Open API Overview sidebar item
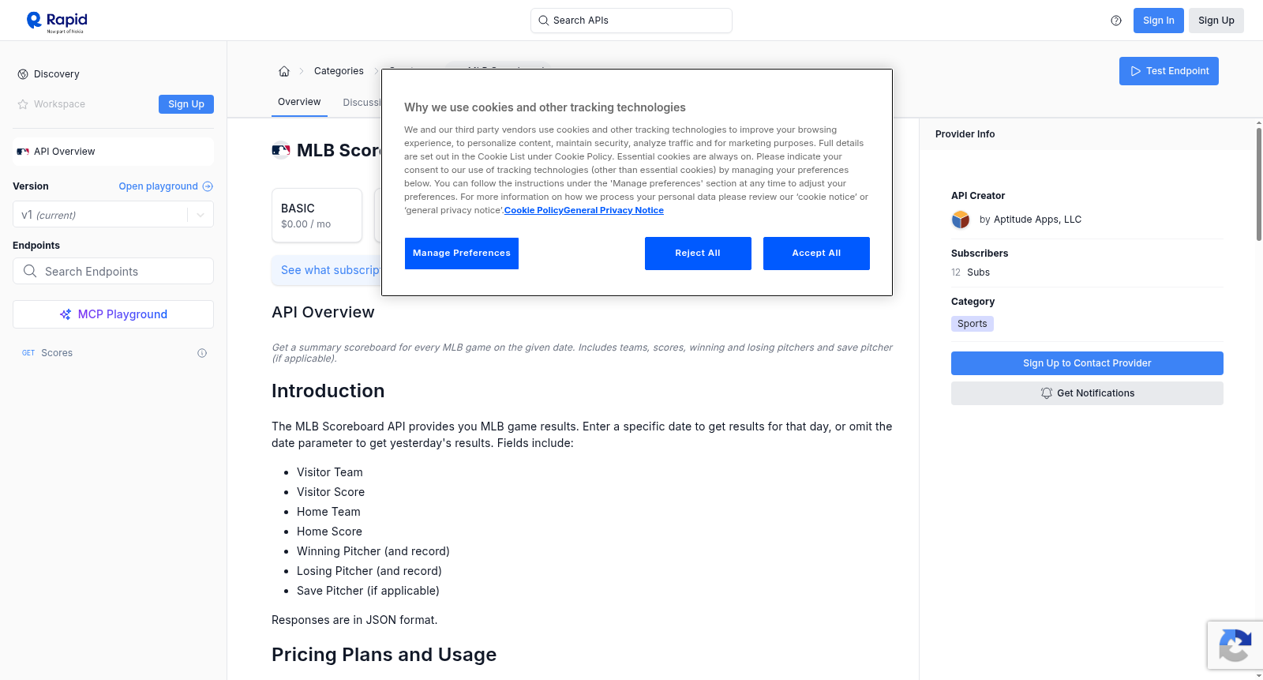This screenshot has height=680, width=1263. 113,152
